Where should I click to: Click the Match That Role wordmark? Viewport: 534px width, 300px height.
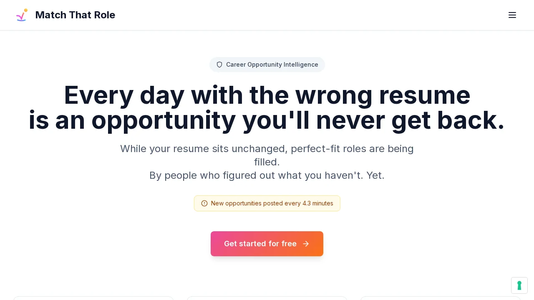(x=75, y=15)
